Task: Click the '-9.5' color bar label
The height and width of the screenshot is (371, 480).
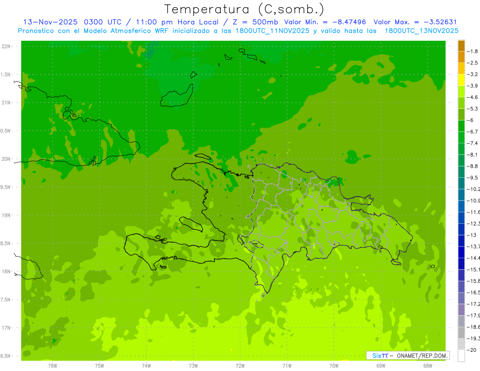Action: (x=473, y=178)
